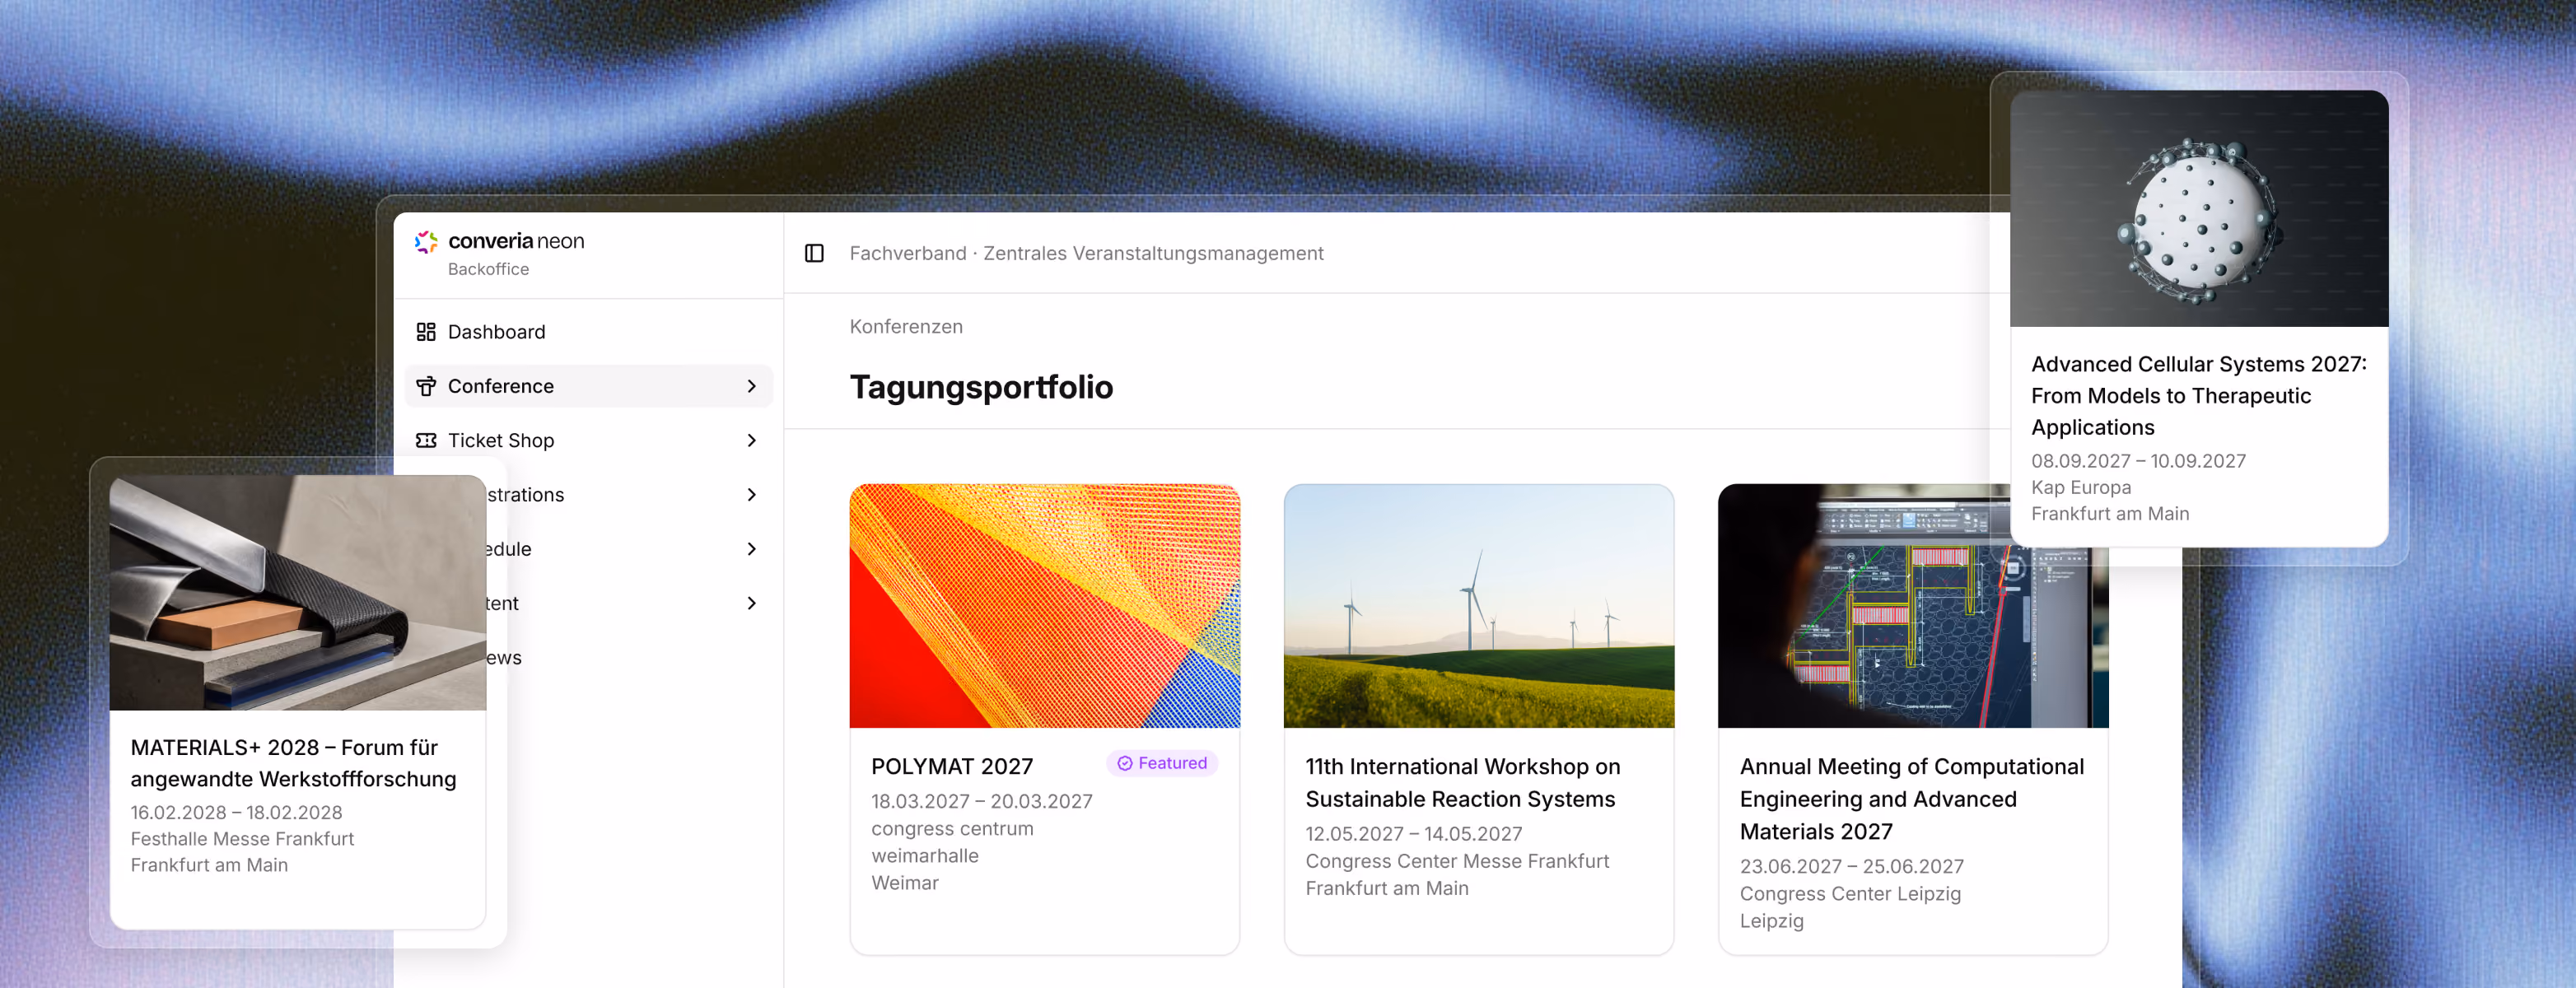This screenshot has height=988, width=2576.
Task: Click the Konferenzen breadcrumb
Action: tap(906, 326)
